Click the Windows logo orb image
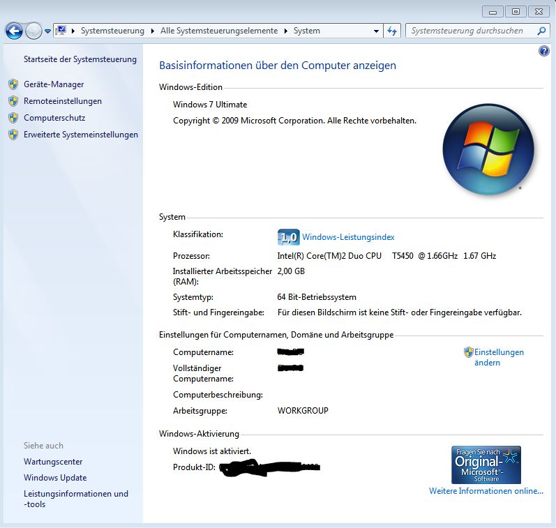 (x=488, y=149)
